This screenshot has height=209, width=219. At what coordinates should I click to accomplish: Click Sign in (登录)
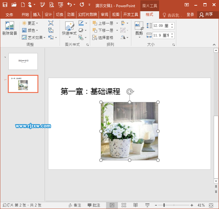coord(190,15)
